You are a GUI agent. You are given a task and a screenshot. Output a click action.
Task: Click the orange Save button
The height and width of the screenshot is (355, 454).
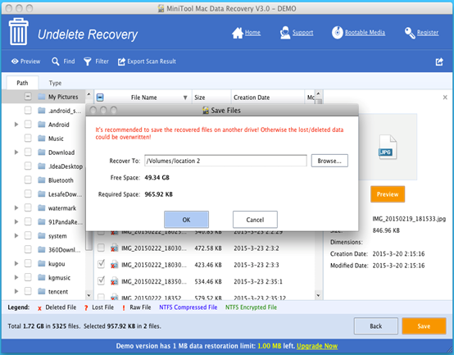tap(424, 326)
